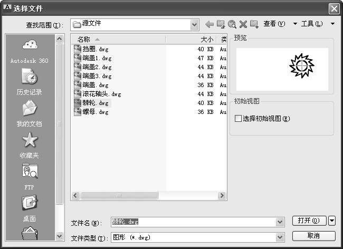Click the search the Web icon

232,24
